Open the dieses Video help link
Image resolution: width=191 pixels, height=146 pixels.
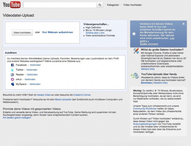coord(44,95)
